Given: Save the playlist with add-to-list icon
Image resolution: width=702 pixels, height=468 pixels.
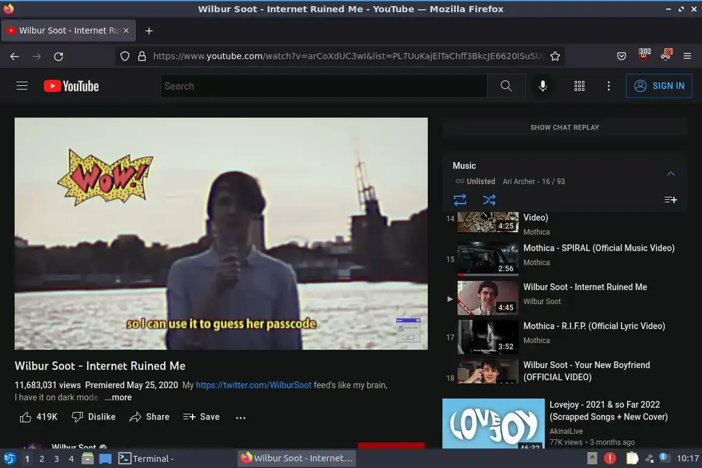Looking at the screenshot, I should pyautogui.click(x=671, y=200).
